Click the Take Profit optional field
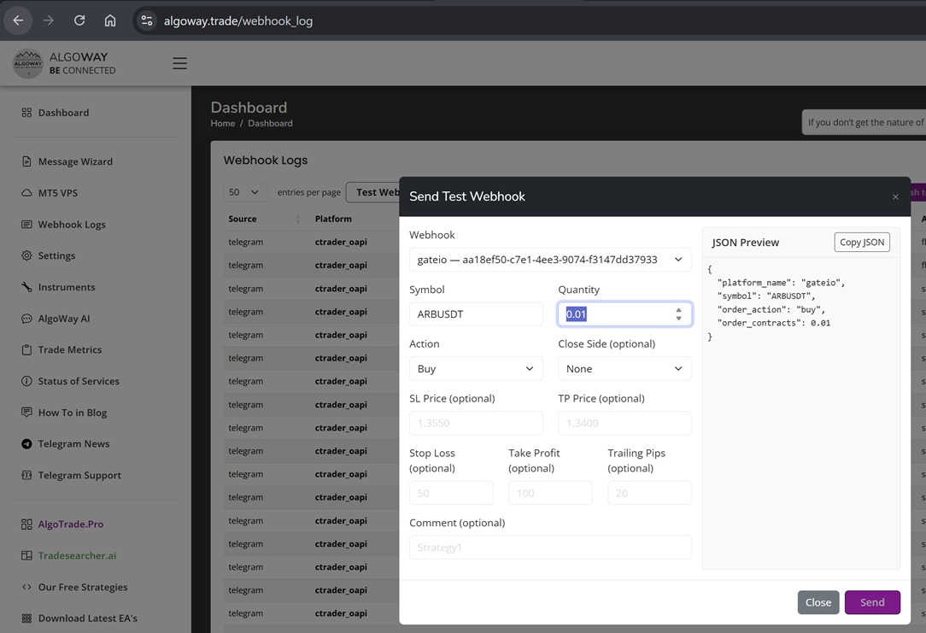Viewport: 926px width, 633px height. click(x=550, y=492)
